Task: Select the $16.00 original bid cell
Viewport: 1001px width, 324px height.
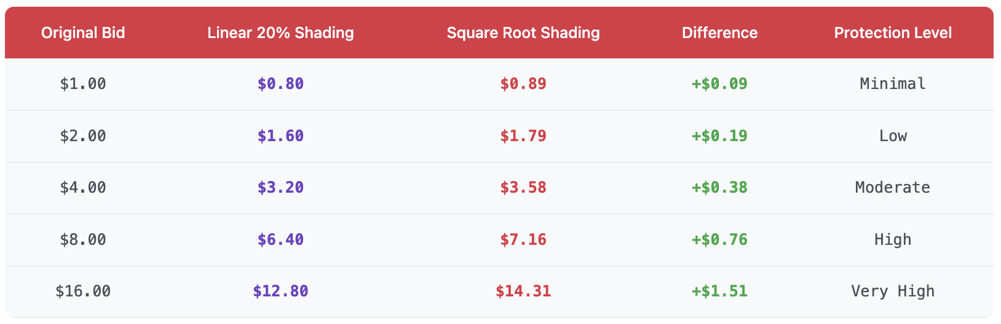Action: [83, 291]
